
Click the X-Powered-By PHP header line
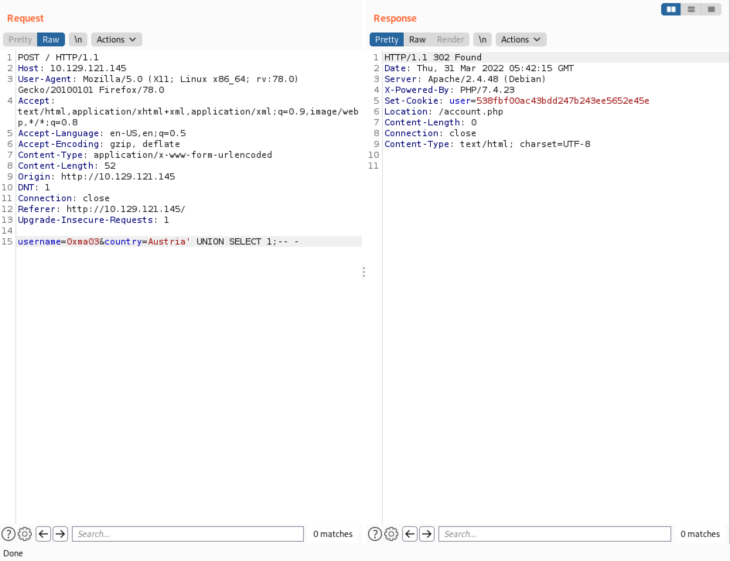pyautogui.click(x=449, y=90)
